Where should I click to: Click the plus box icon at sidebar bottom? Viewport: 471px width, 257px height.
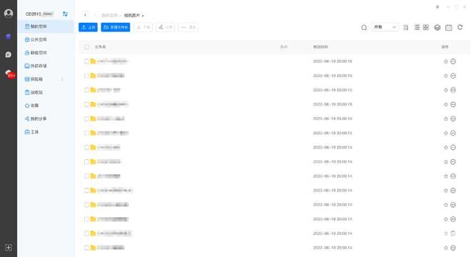[9, 248]
